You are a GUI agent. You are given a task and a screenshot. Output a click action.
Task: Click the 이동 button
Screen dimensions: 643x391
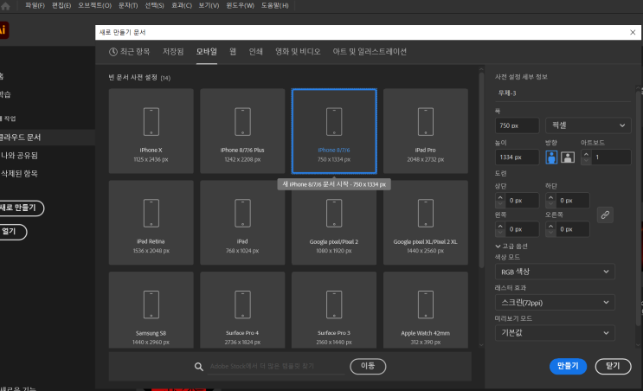coord(368,367)
